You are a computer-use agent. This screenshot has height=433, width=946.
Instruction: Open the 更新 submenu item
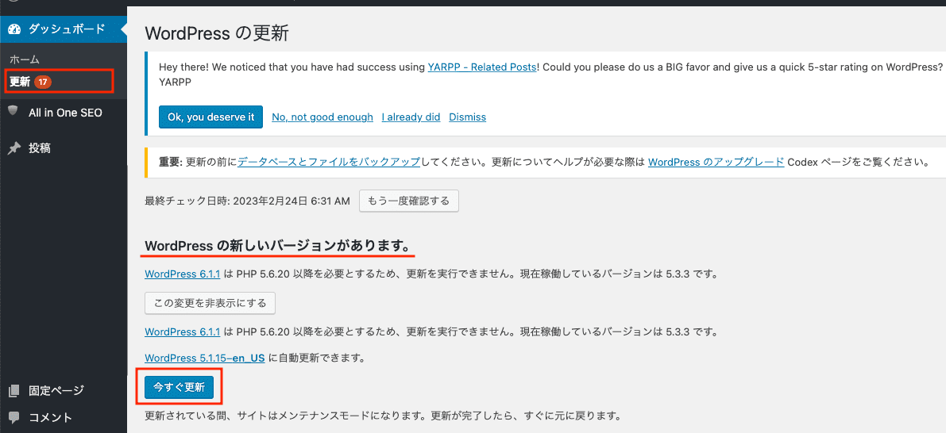point(20,82)
